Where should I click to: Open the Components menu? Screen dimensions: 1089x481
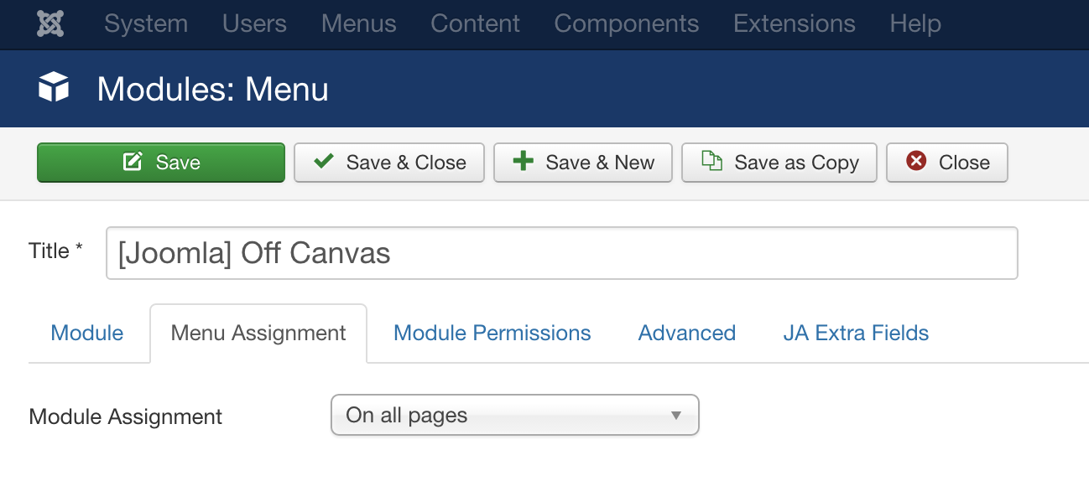pos(626,23)
